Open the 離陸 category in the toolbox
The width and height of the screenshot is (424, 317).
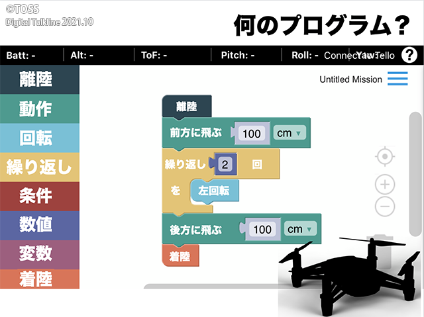(40, 80)
